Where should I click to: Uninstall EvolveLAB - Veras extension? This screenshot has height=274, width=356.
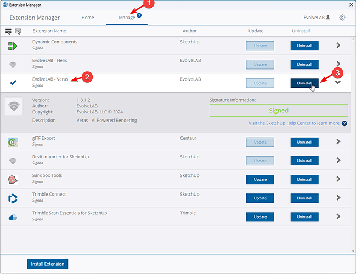(304, 83)
